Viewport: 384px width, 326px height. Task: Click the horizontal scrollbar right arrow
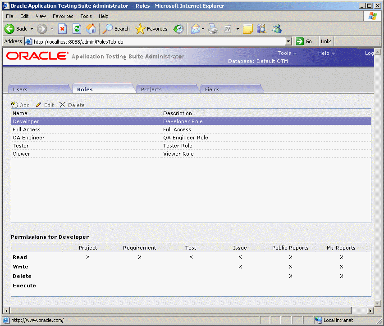(x=371, y=311)
